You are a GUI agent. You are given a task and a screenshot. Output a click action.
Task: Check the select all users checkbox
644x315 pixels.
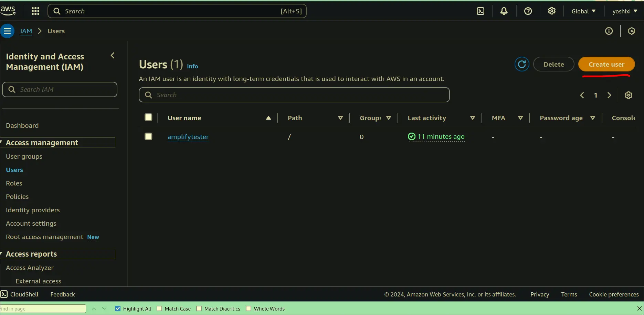click(148, 117)
